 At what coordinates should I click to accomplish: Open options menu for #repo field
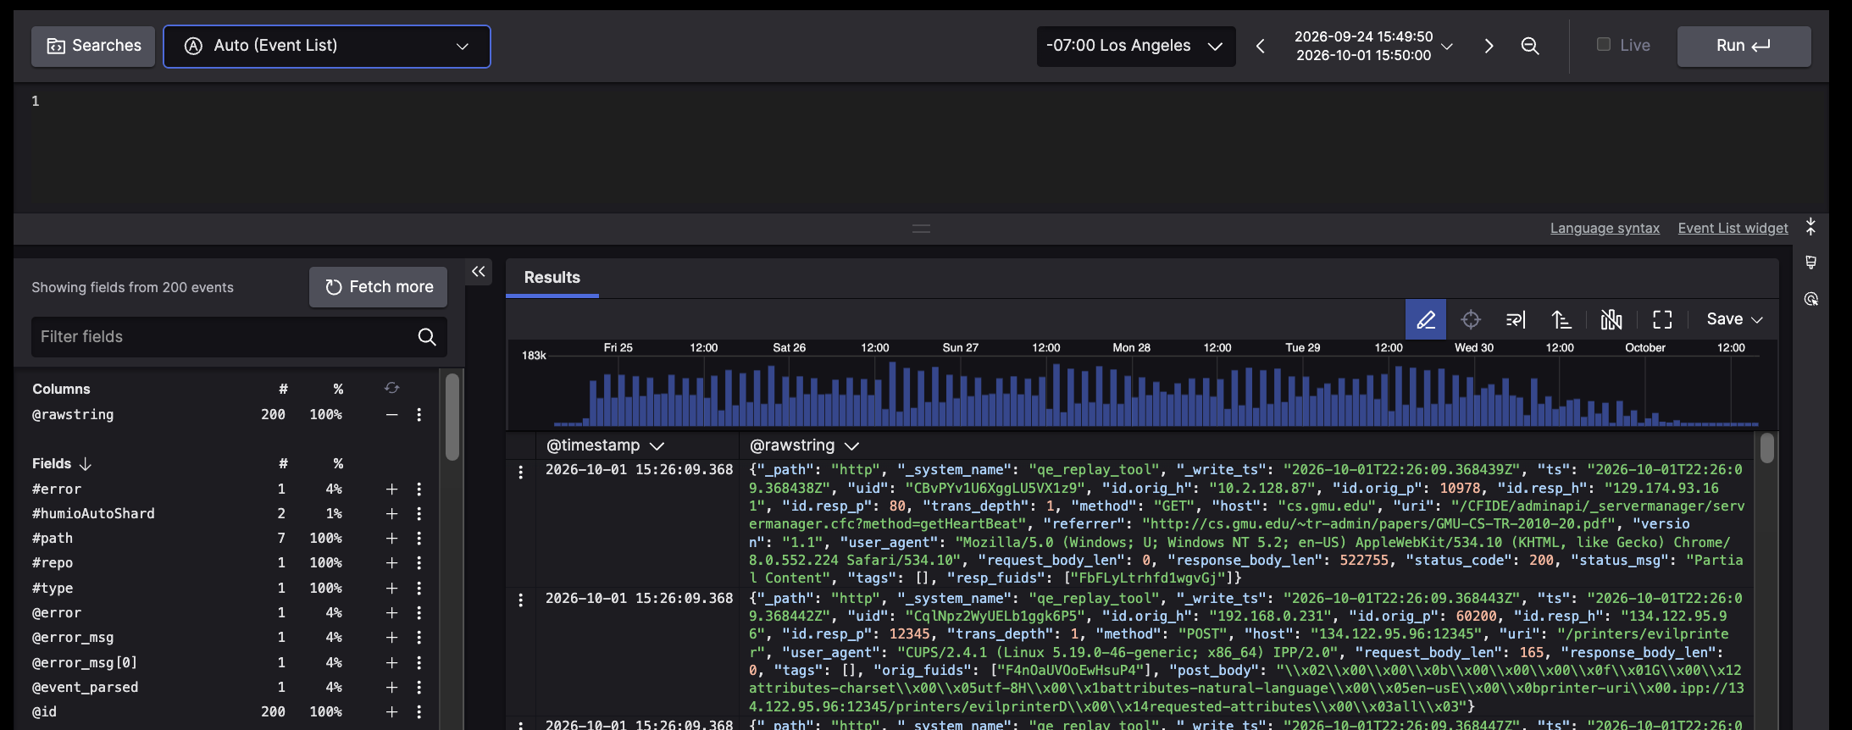pos(419,562)
